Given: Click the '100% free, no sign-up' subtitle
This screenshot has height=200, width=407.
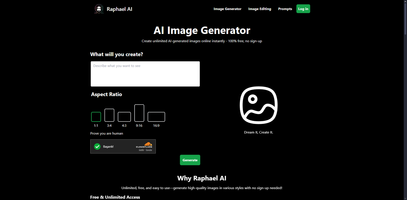Looking at the screenshot, I should [x=245, y=41].
